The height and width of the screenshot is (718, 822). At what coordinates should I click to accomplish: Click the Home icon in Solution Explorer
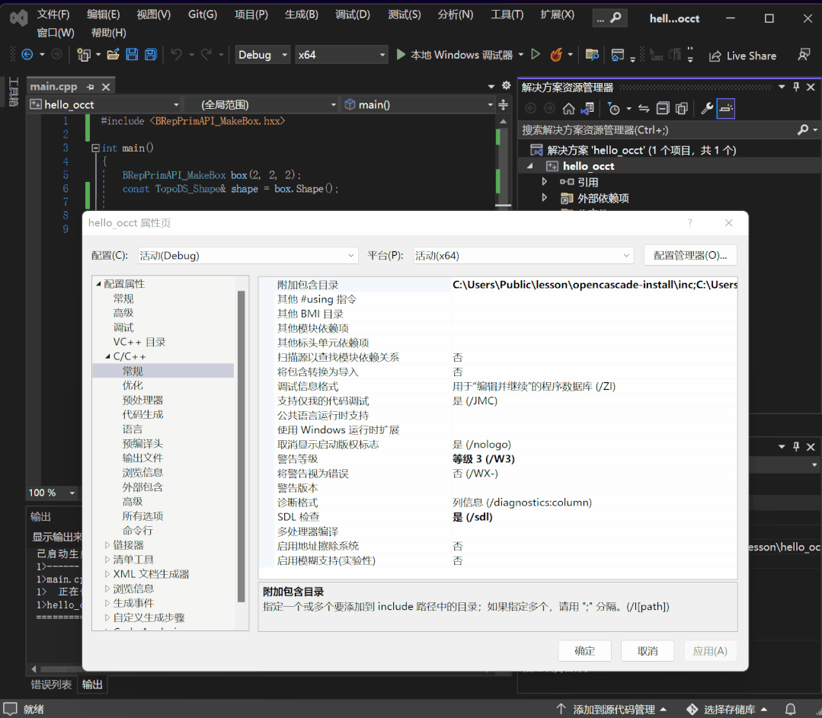pos(568,108)
